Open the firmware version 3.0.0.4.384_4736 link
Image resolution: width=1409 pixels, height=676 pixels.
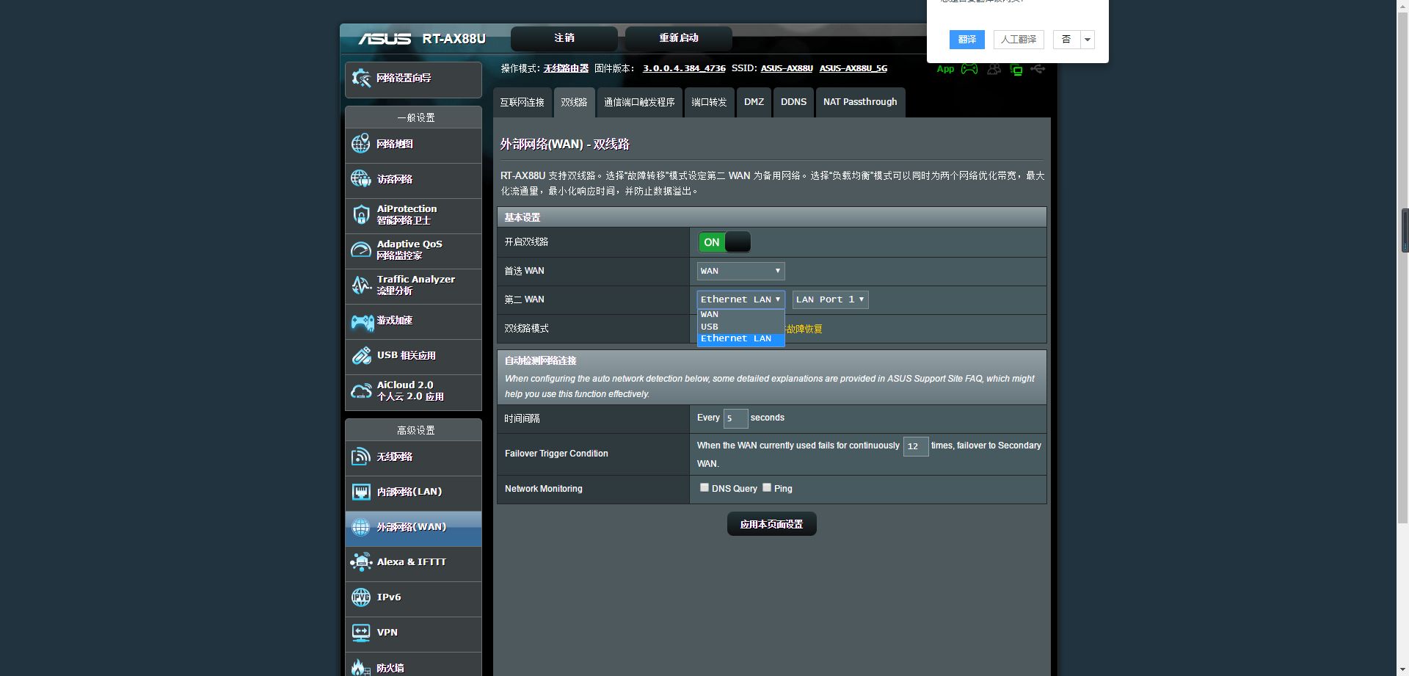pos(684,68)
